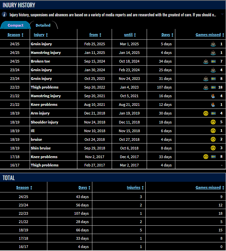Viewport: 226px width, 251px height.
Task: Select the 'Nov 2, 2017' from date
Action: 95,157
